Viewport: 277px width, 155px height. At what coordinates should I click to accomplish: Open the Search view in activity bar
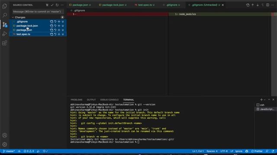(x=5, y=15)
